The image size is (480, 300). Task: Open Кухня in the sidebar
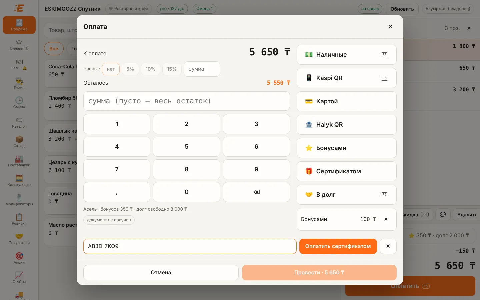tap(19, 83)
